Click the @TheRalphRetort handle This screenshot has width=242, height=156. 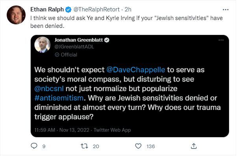click(x=96, y=9)
